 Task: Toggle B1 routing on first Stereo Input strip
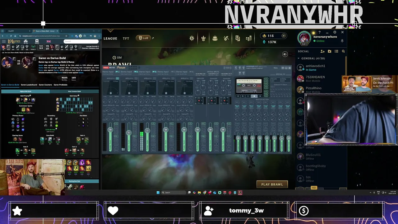[x=116, y=136]
